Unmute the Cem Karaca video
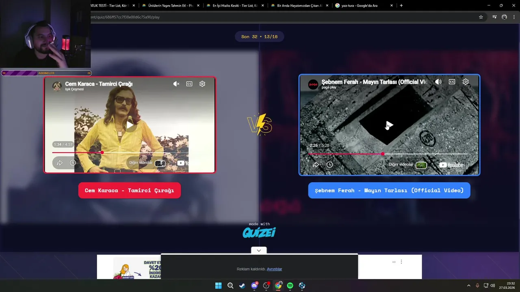This screenshot has width=520, height=292. click(176, 84)
